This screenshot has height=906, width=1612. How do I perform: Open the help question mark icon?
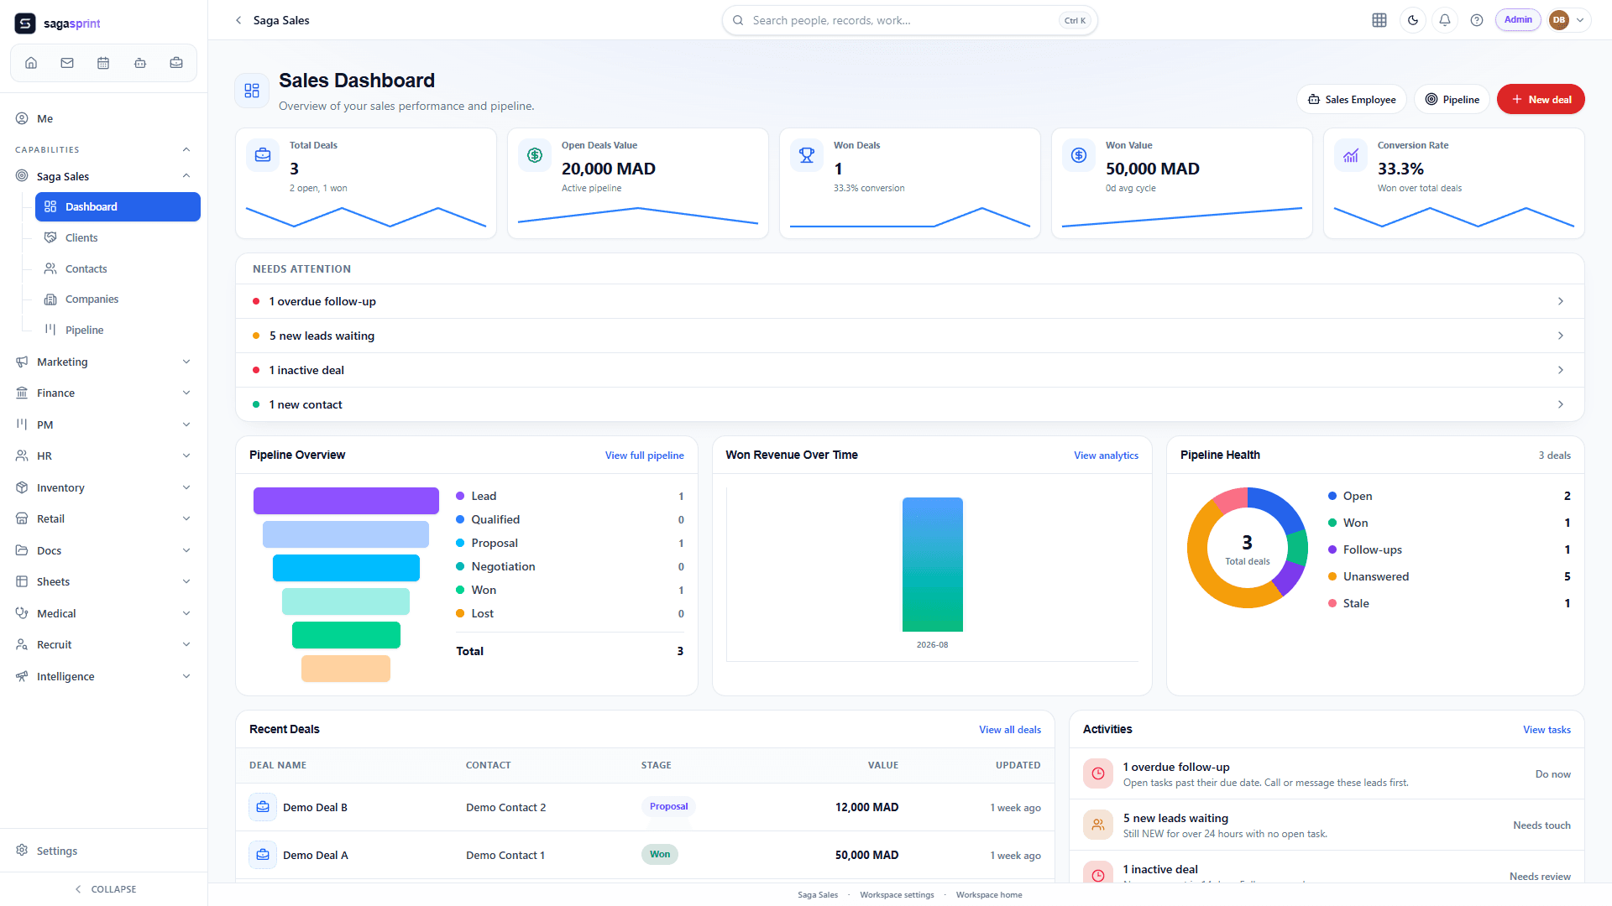pyautogui.click(x=1477, y=20)
